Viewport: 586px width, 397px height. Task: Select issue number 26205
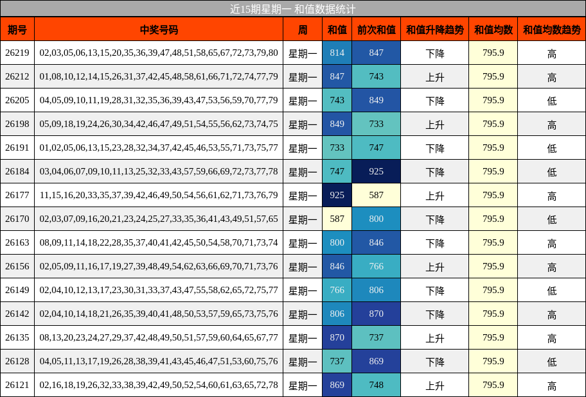(17, 100)
